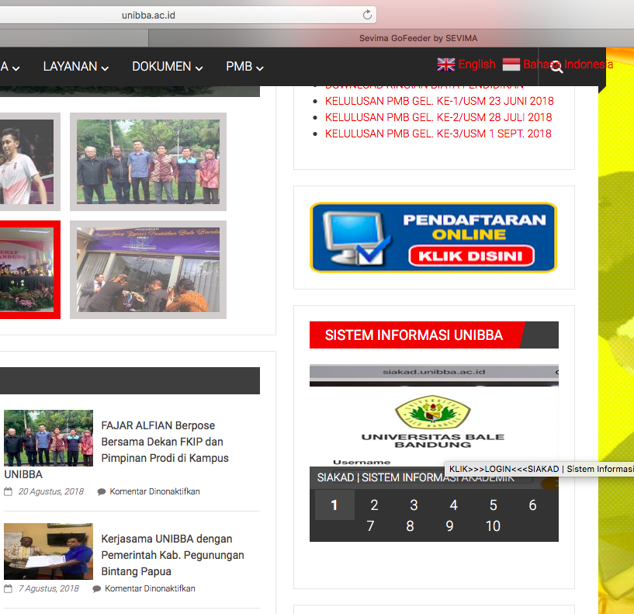Expand the LAYANAN menu chevron
Screen dimensions: 634x614
coord(105,68)
